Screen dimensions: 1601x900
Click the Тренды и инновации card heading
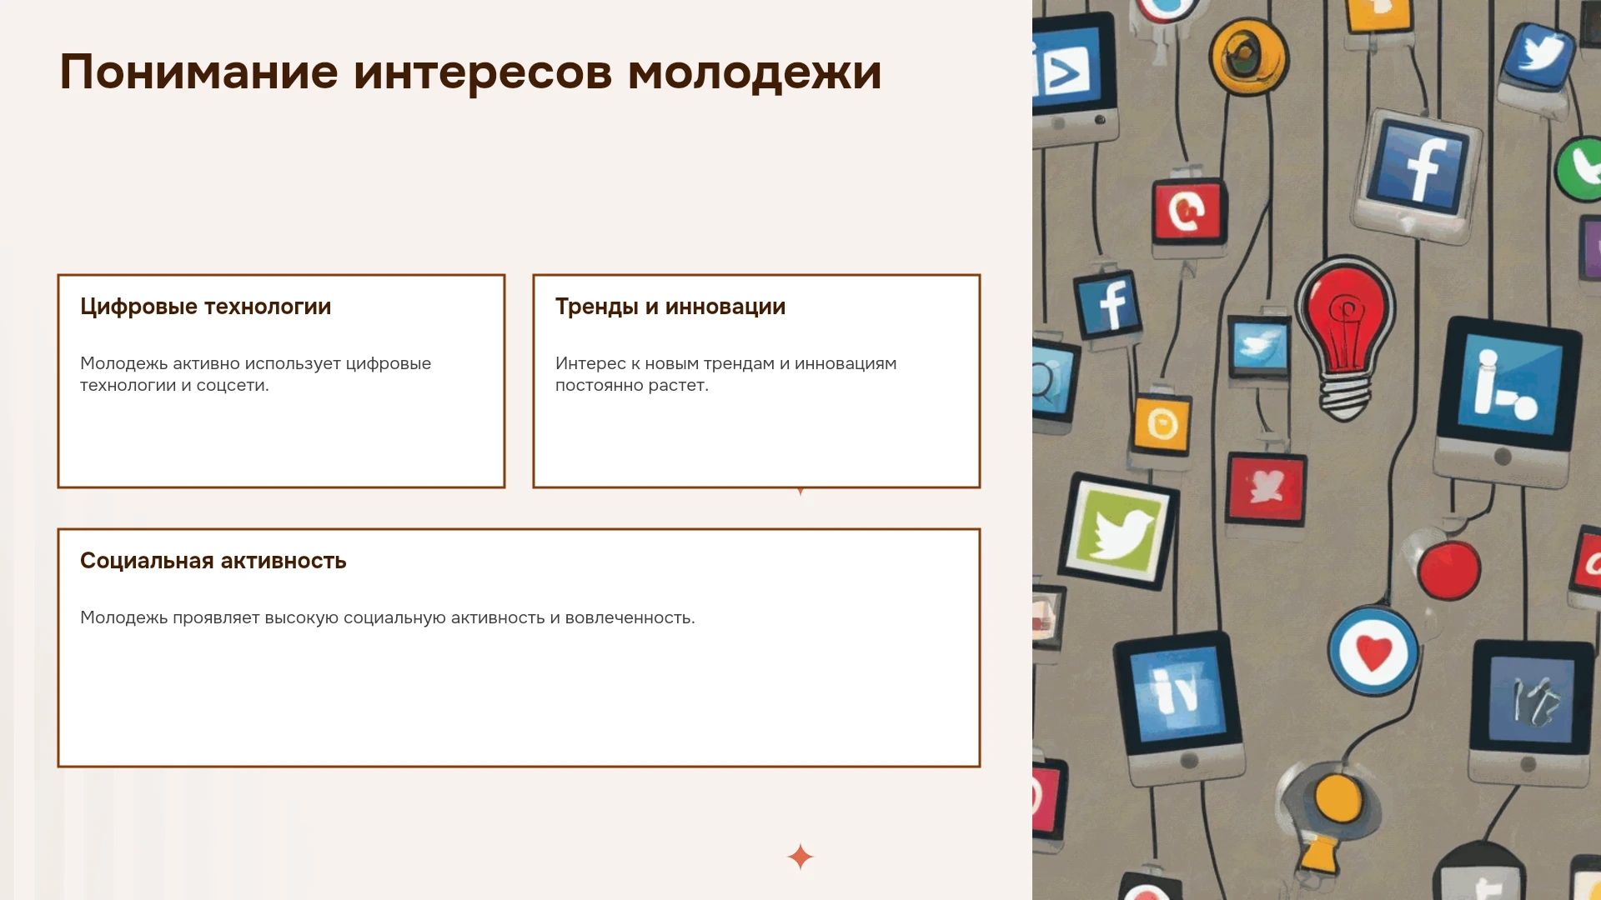670,307
